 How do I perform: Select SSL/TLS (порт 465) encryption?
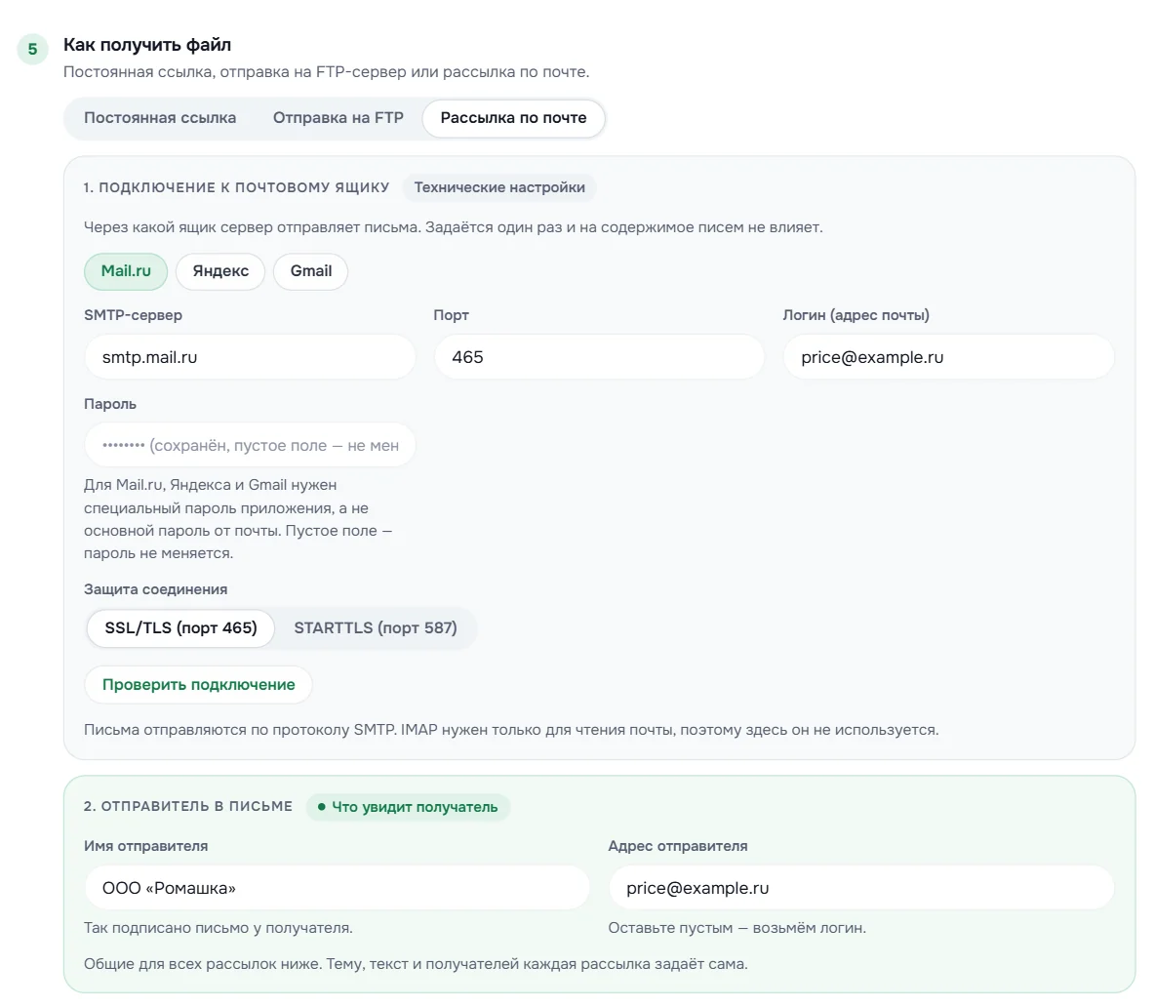click(x=181, y=627)
